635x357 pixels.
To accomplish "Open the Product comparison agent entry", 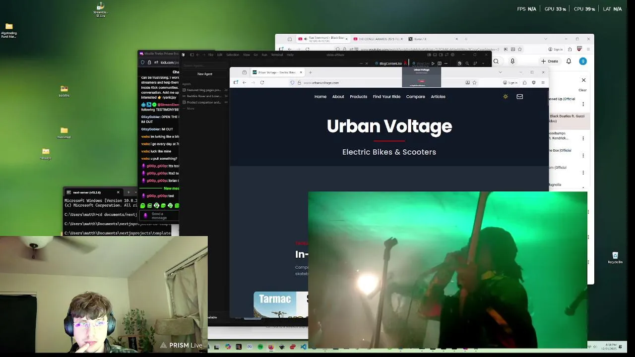I will coord(204,102).
